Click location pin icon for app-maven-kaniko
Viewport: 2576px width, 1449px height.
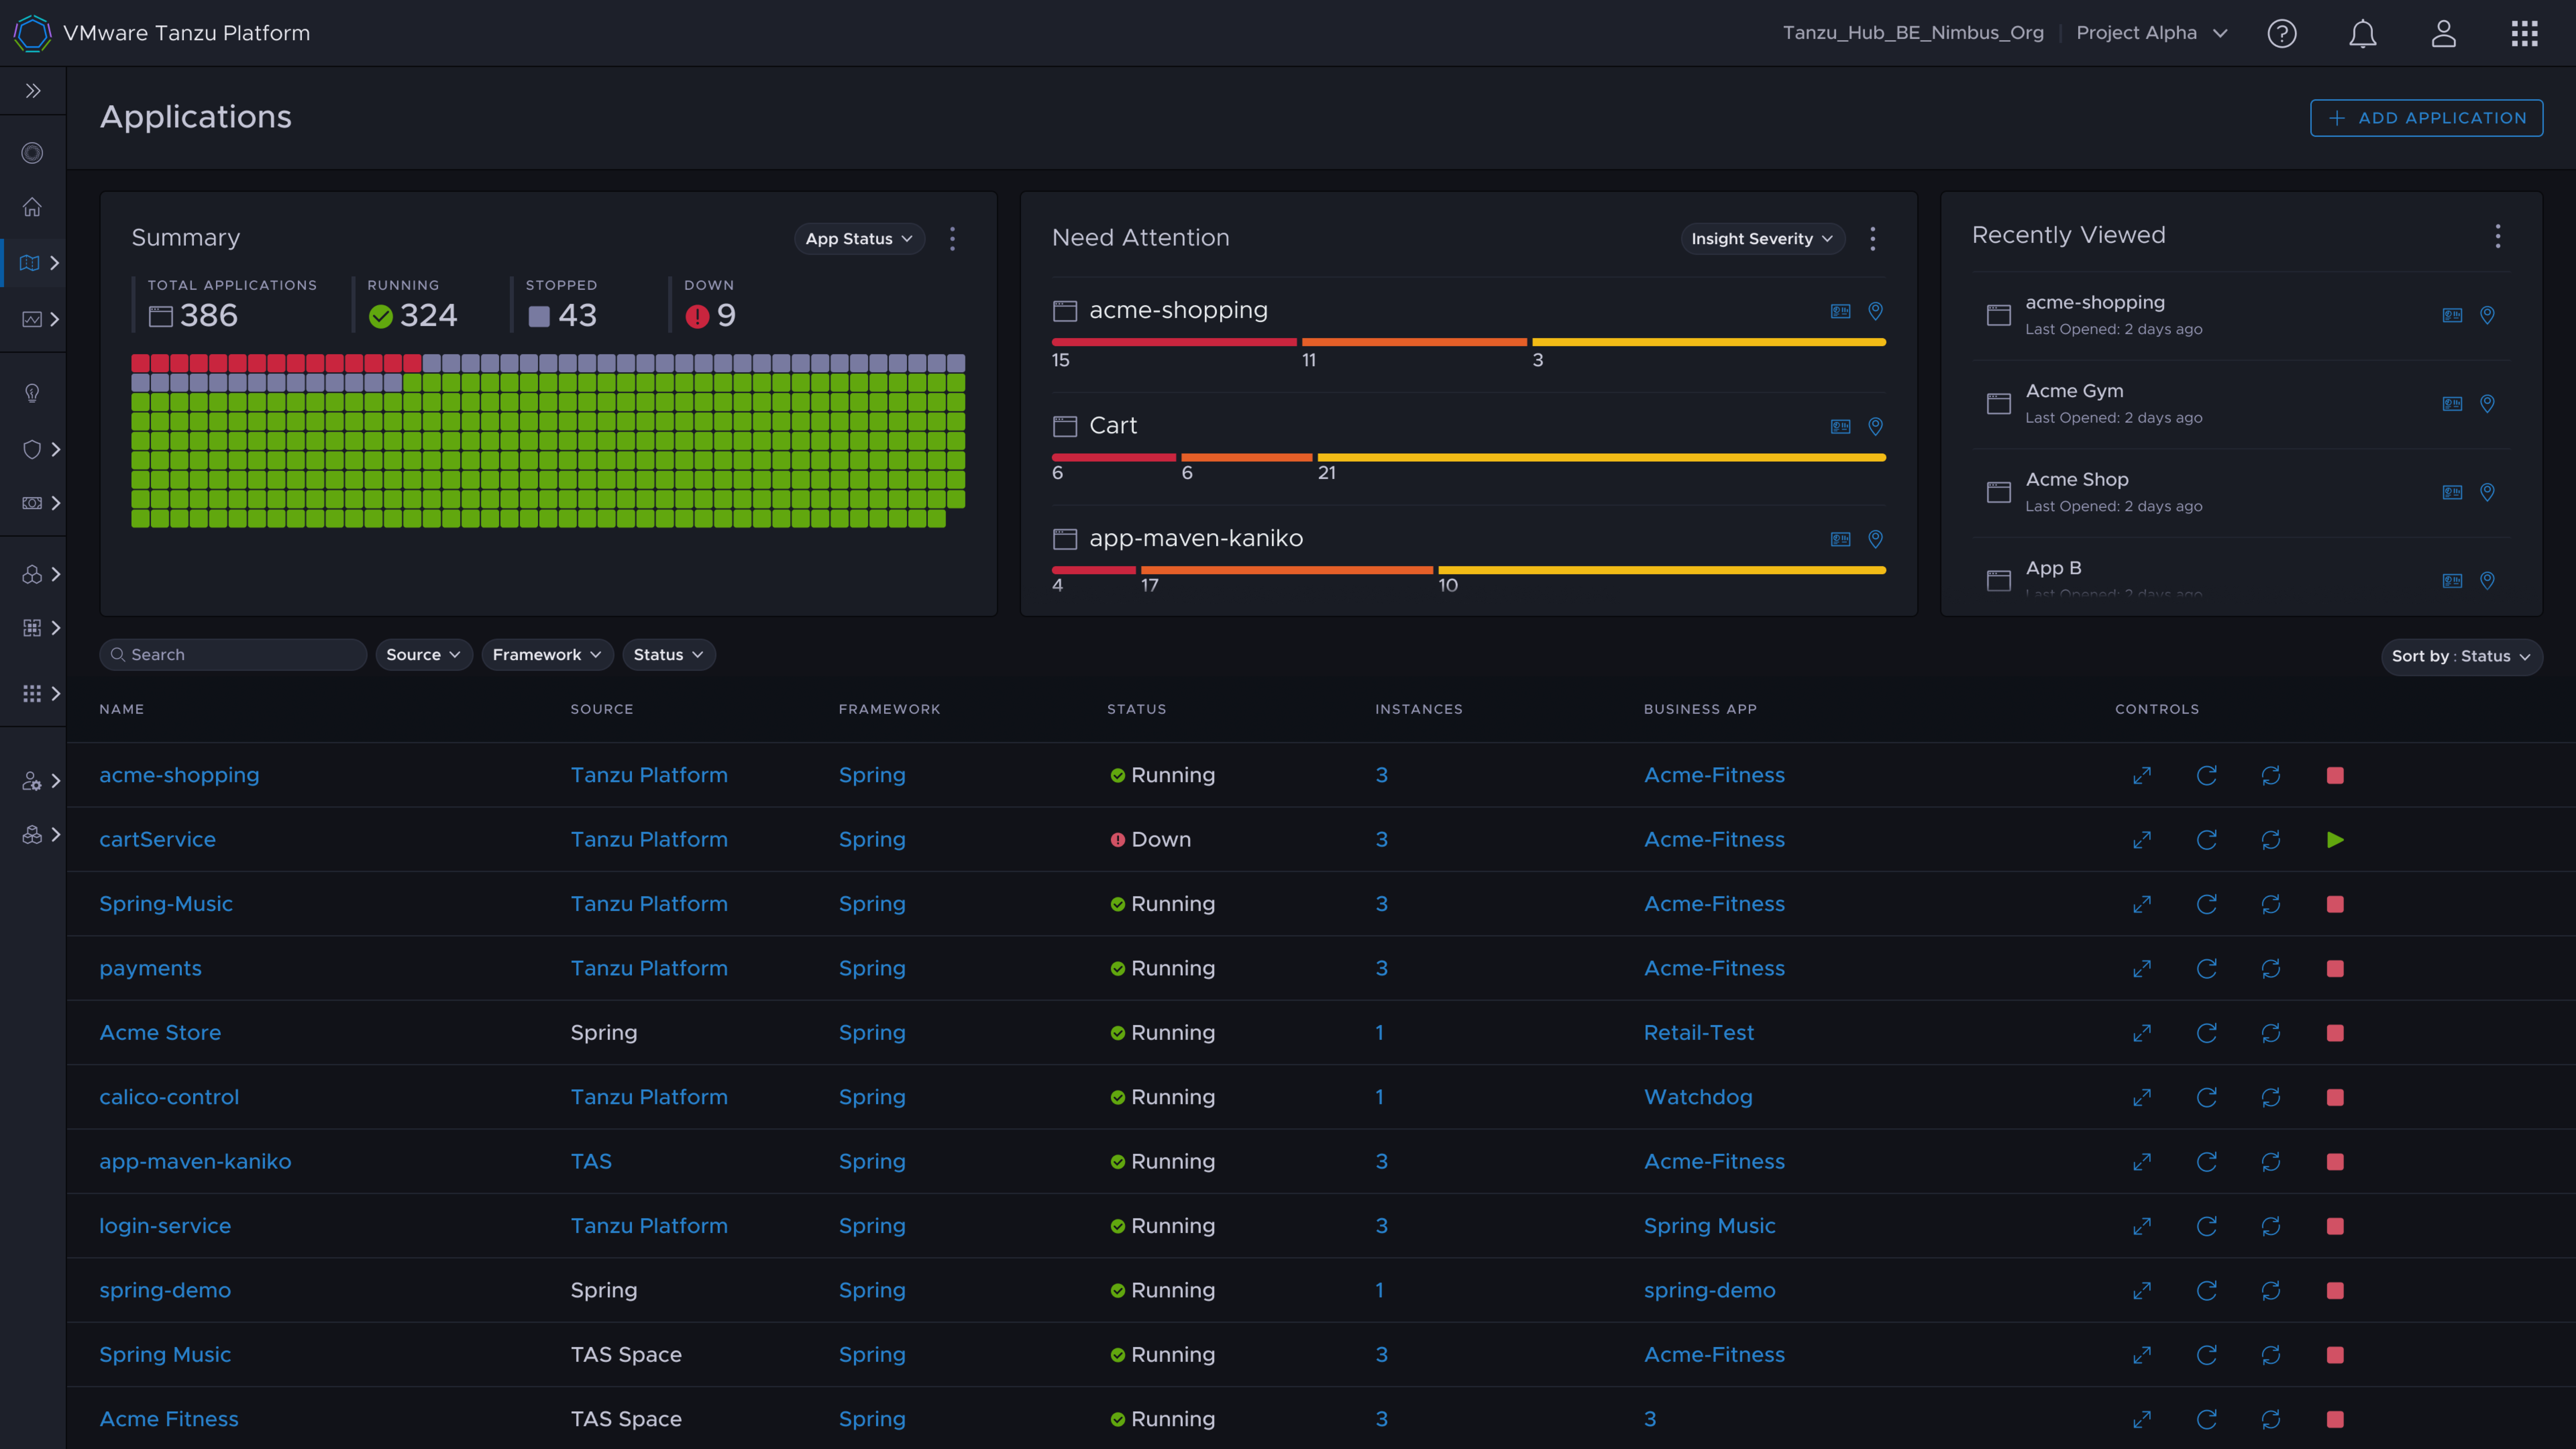[1876, 539]
